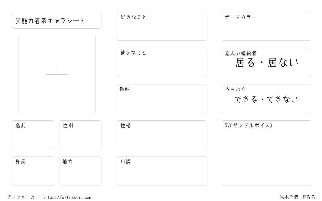Viewport: 322px width, 201px height.
Task: Click the 口調 speech style box
Action: (x=162, y=171)
